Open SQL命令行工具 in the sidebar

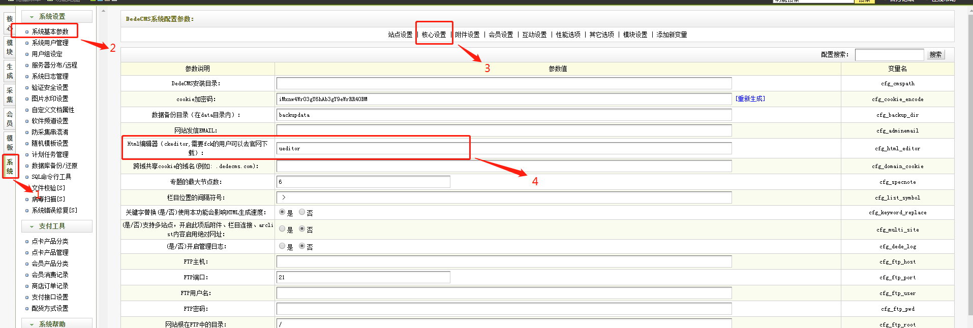tap(51, 177)
